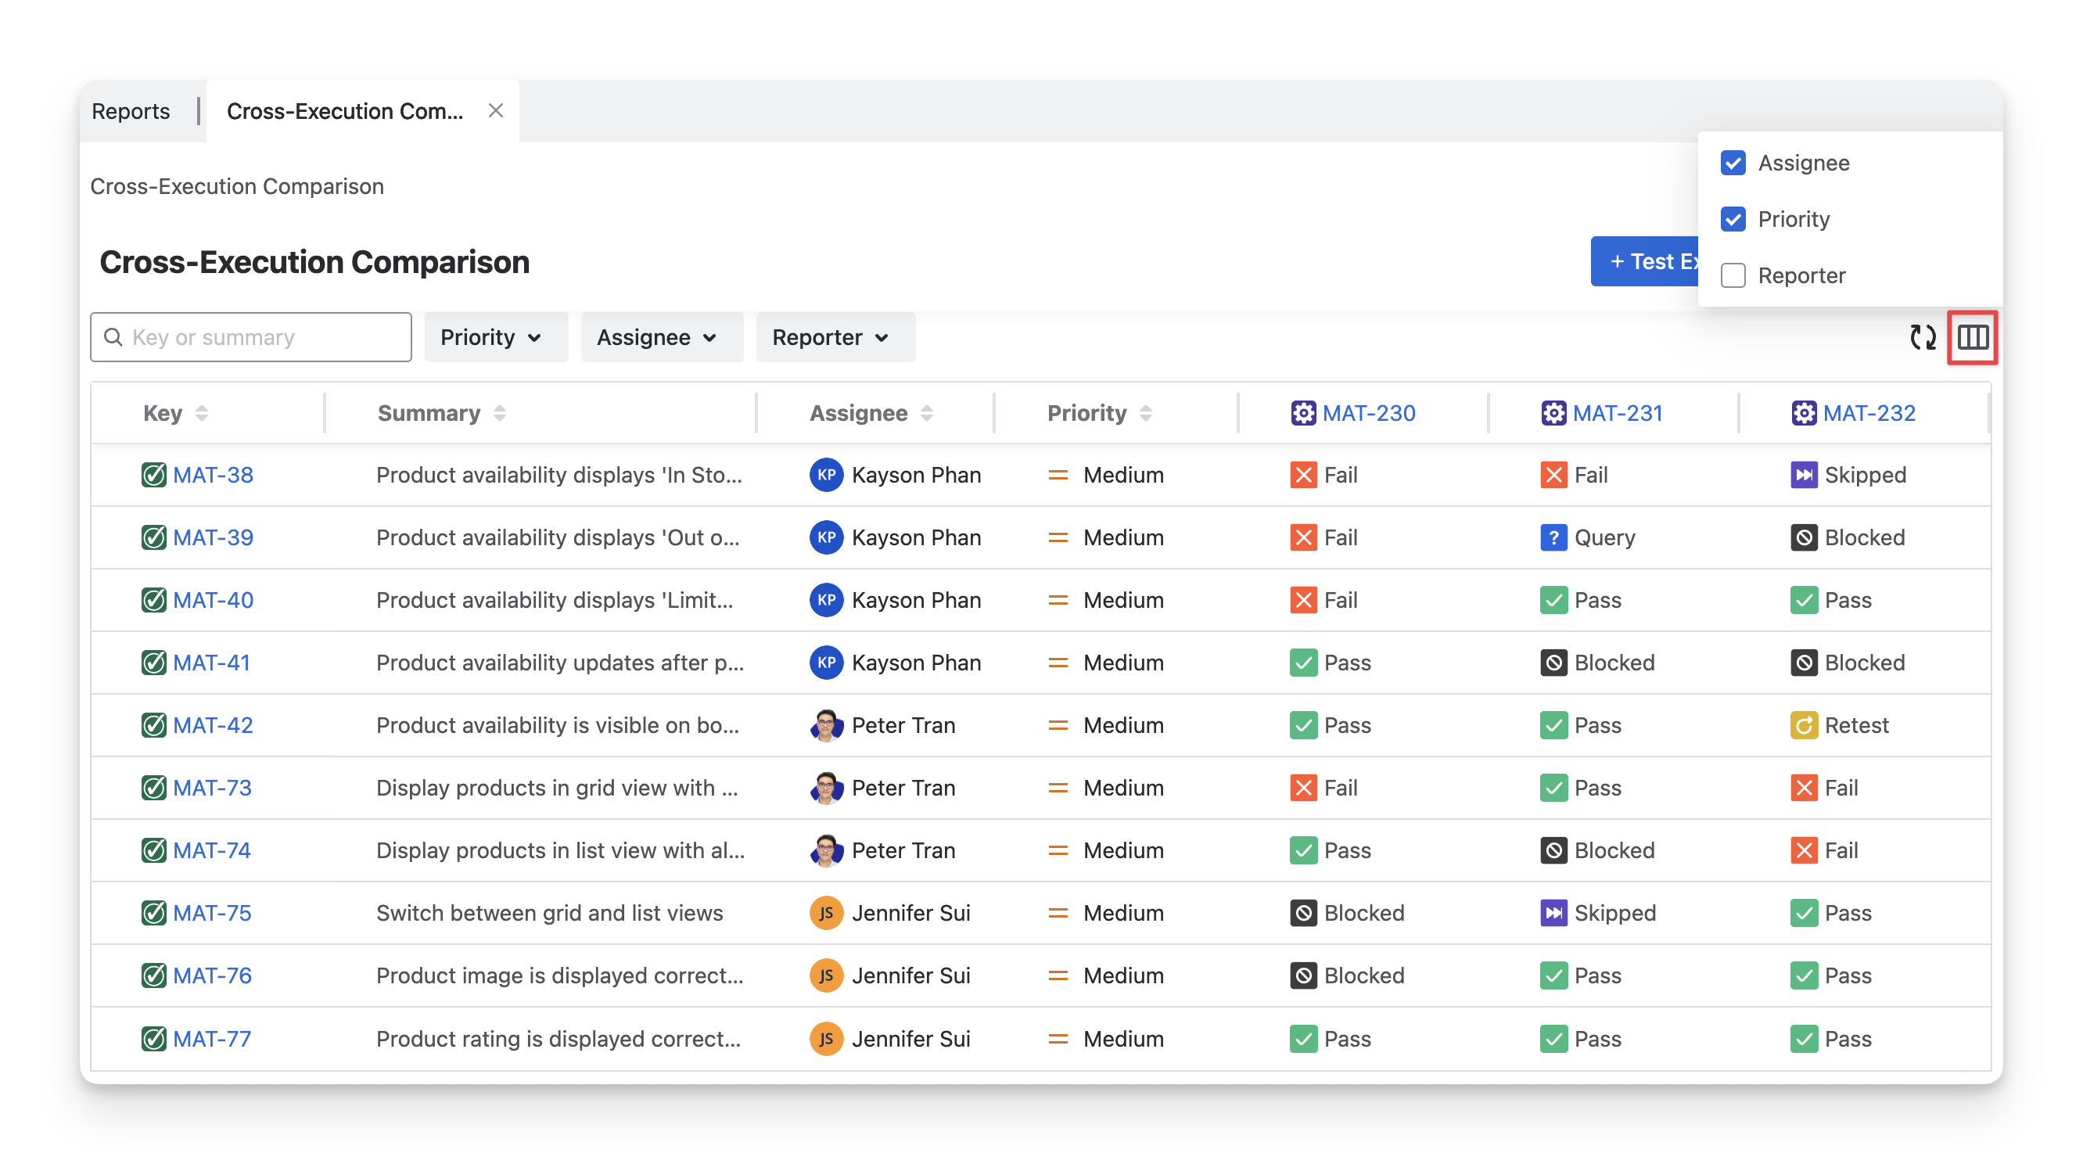Click the refresh icon beside columns button
The height and width of the screenshot is (1164, 2083).
tap(1922, 337)
